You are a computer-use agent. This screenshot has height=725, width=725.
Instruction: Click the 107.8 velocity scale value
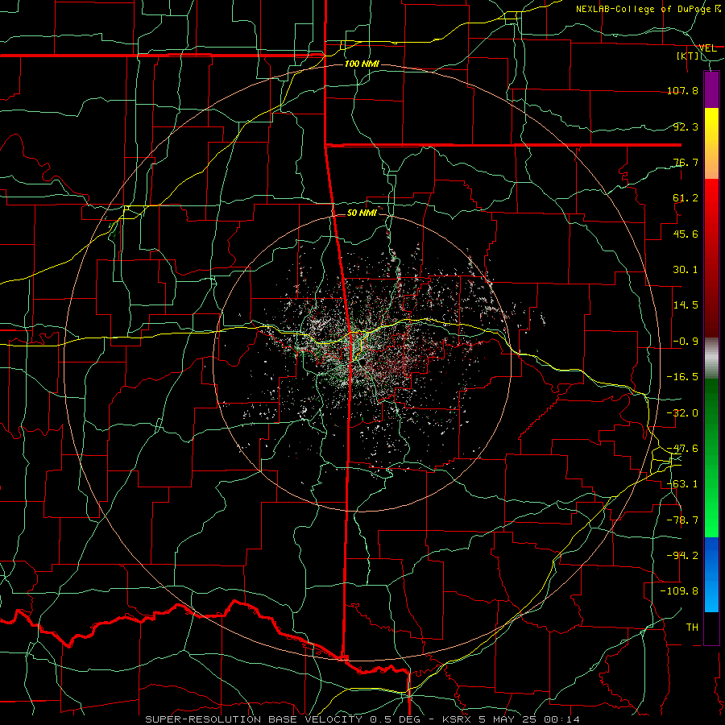coord(682,90)
